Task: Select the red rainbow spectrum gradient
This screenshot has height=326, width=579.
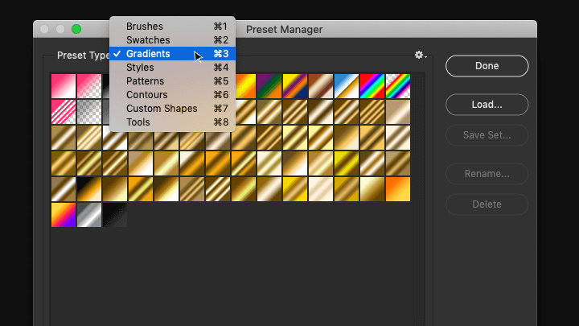Action: click(x=372, y=86)
